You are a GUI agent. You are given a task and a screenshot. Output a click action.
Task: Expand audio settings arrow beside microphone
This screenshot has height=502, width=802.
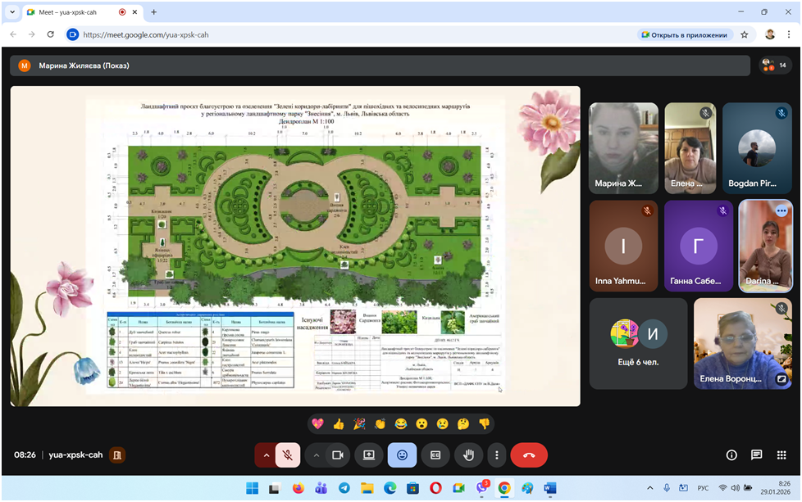pyautogui.click(x=266, y=455)
